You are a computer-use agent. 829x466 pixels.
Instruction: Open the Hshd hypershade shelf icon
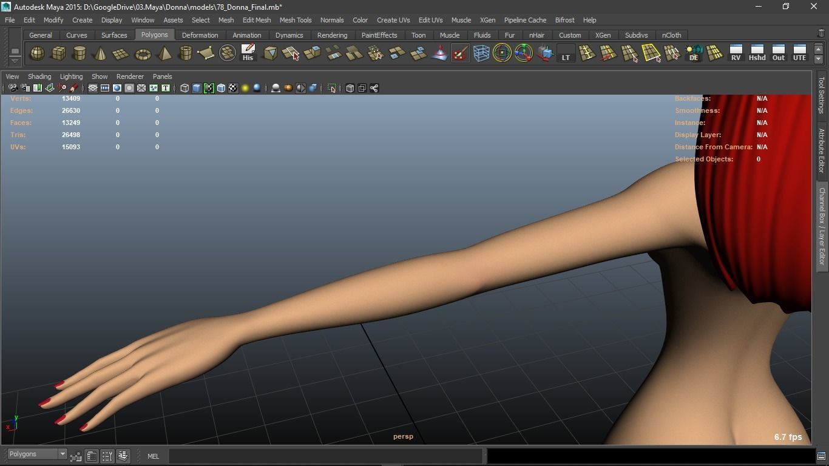[x=757, y=53]
